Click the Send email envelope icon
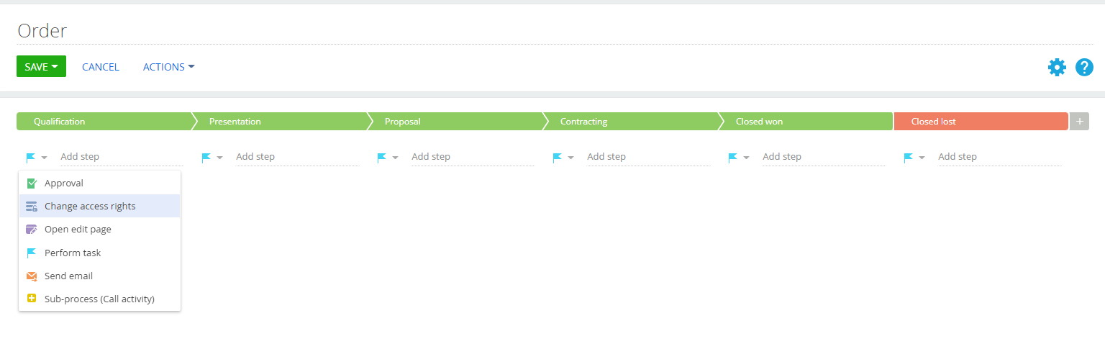 [31, 276]
